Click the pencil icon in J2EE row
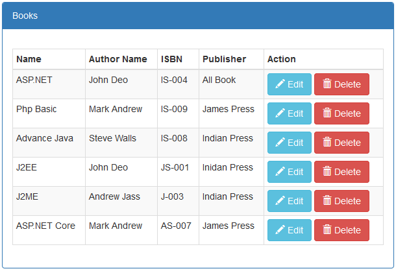The image size is (396, 271). pos(280,172)
